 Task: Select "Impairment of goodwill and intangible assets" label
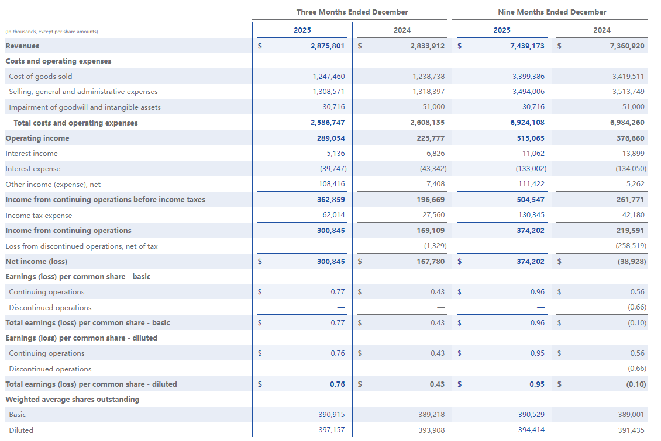85,107
